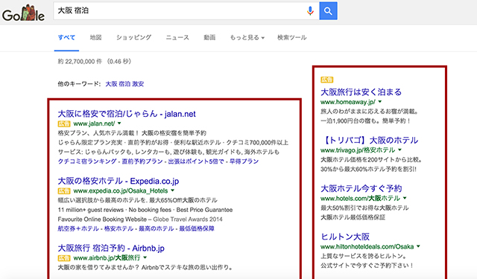Image resolution: width=477 pixels, height=279 pixels.
Task: Expand arrow next to www.homeaway.jp/
Action: [379, 102]
